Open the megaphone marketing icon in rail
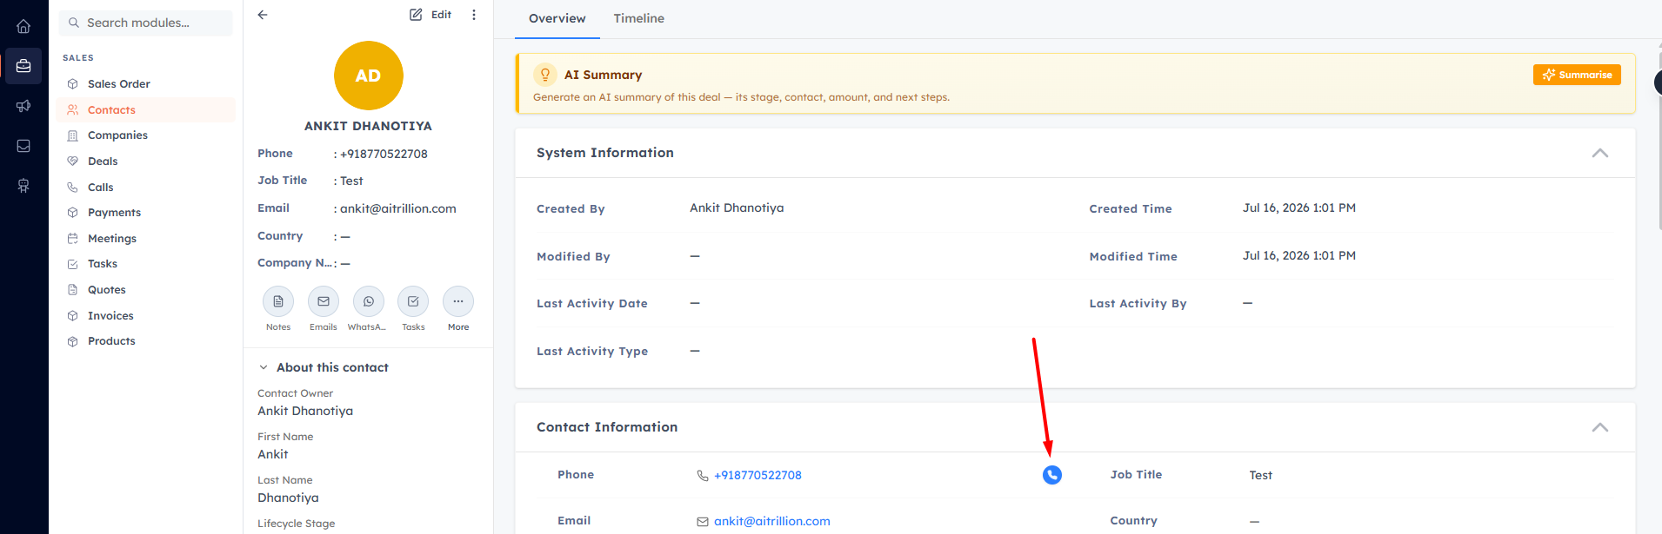This screenshot has height=534, width=1662. tap(23, 106)
